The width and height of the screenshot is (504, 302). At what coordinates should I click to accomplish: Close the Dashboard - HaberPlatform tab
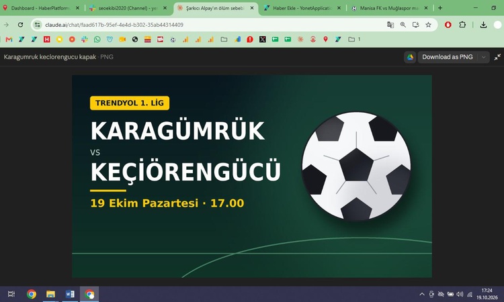77,8
